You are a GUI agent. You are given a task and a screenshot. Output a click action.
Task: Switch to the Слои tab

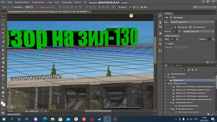(x=171, y=65)
